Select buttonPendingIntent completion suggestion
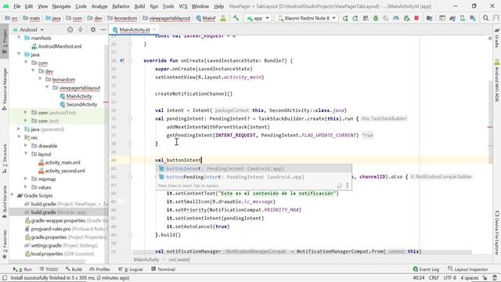The width and height of the screenshot is (501, 282). [x=254, y=177]
